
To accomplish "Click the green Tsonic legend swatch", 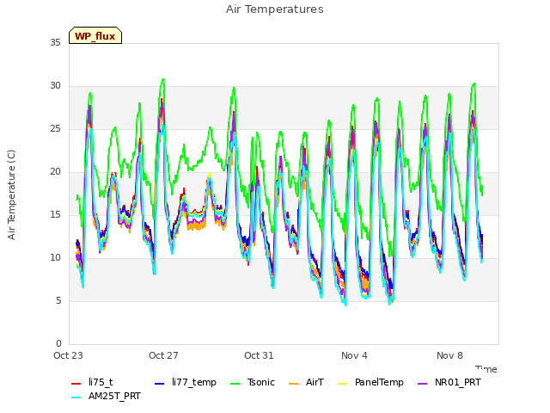I will pos(235,383).
